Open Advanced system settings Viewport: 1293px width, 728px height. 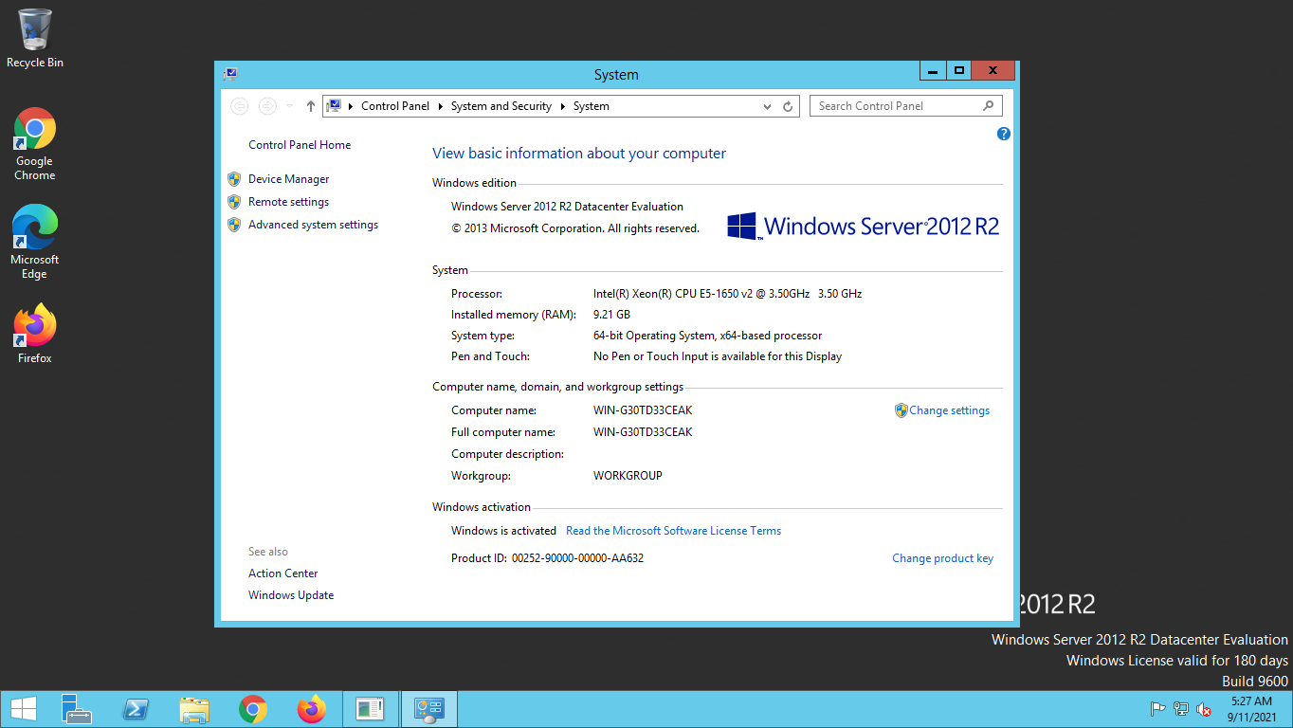(x=313, y=225)
